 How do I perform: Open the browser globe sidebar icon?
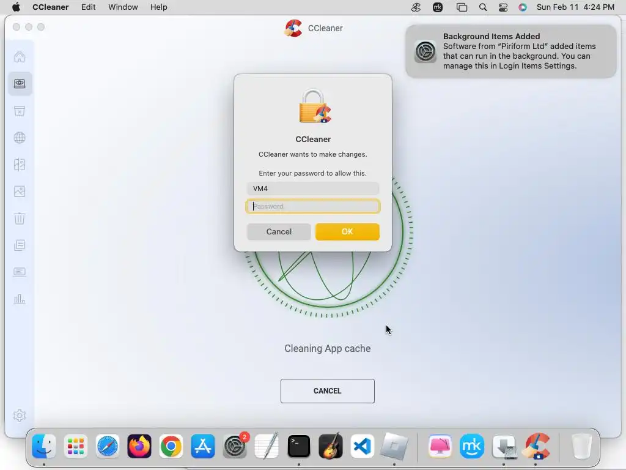point(20,138)
